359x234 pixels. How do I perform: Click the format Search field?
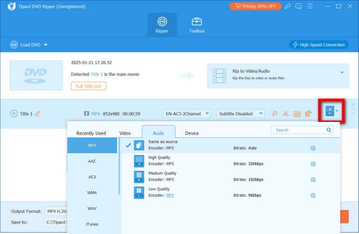[300, 130]
